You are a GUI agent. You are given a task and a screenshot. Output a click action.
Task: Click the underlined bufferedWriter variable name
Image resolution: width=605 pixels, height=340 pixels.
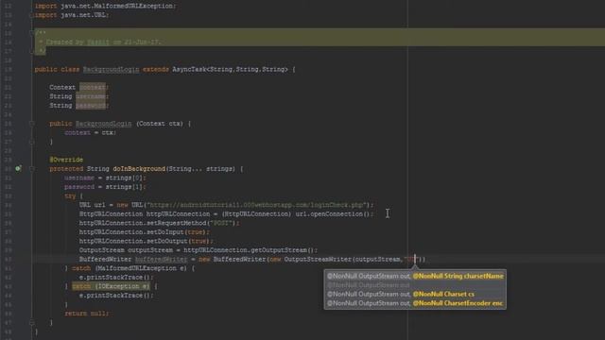[x=161, y=259]
